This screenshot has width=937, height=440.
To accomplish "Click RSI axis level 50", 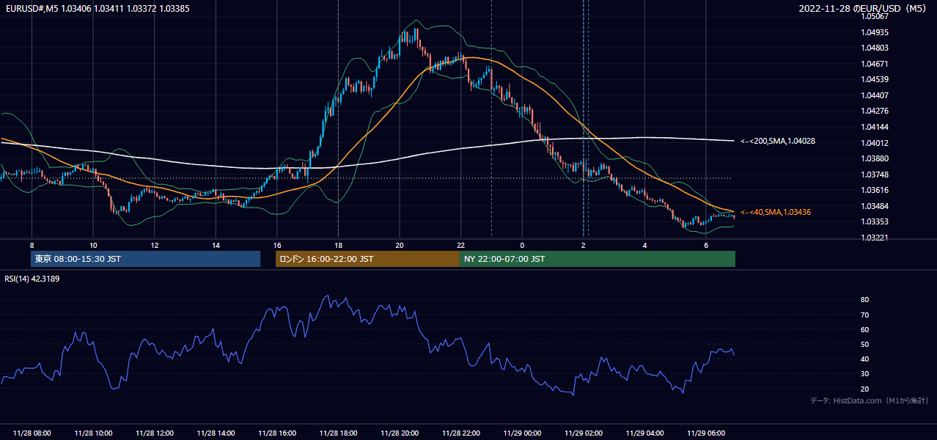I will click(864, 344).
